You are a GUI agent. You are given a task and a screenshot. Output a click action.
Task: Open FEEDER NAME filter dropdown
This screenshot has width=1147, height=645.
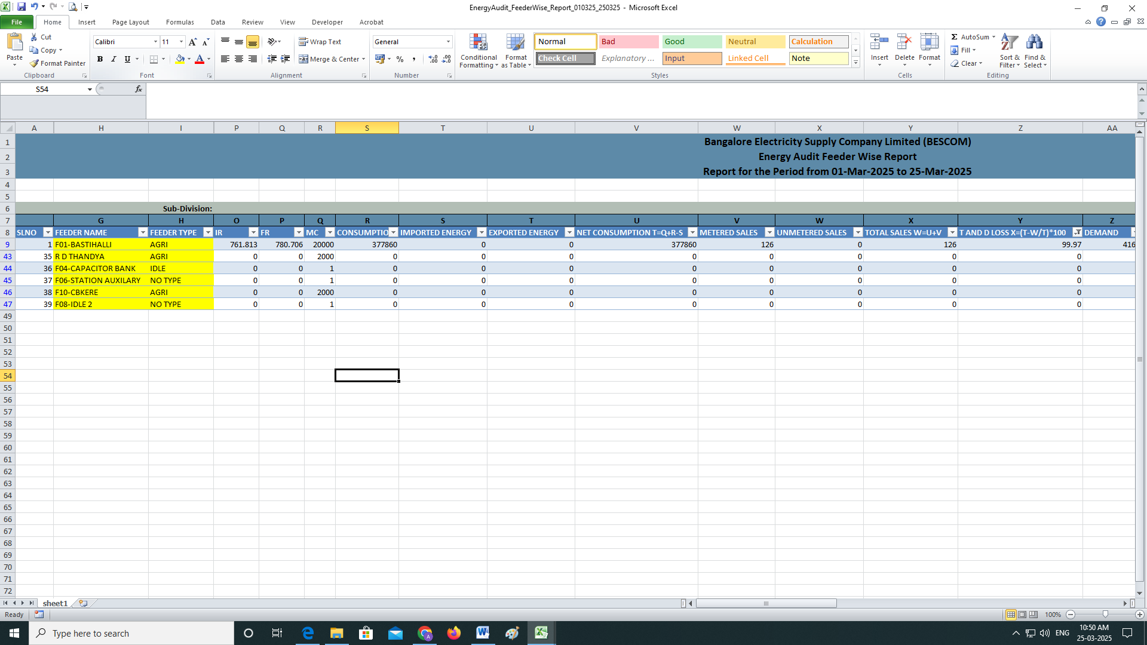pos(143,232)
